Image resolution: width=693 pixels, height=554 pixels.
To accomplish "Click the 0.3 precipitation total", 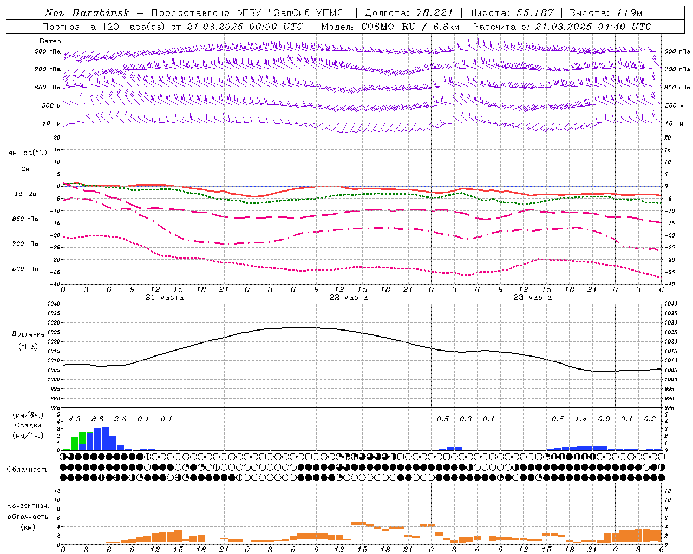I will (466, 419).
